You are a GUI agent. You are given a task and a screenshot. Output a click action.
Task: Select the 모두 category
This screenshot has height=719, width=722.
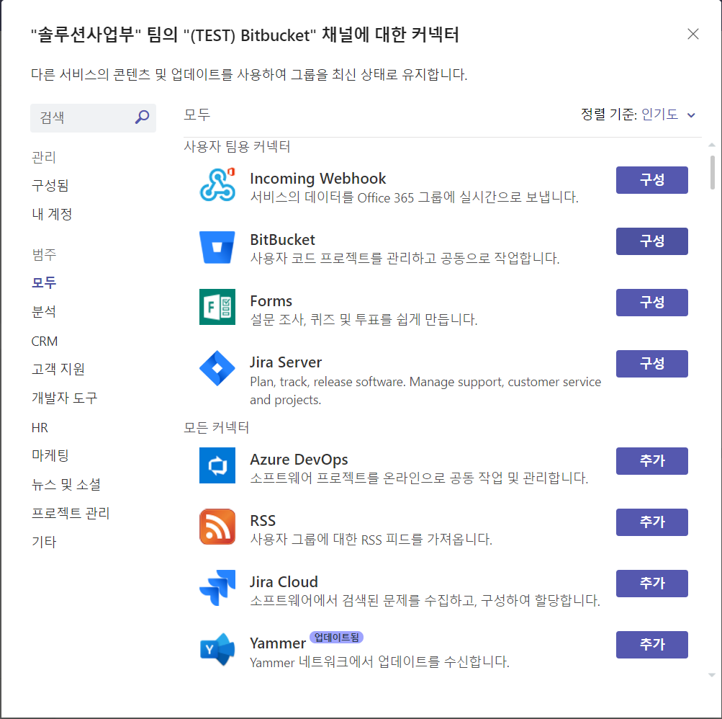[44, 282]
